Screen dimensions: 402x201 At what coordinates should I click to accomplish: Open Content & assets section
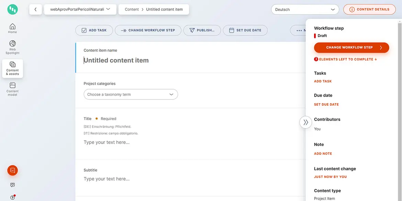coord(12,68)
